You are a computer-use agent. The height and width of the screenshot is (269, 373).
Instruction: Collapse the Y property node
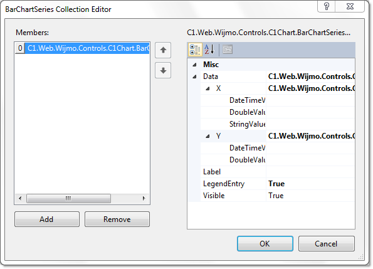(208, 136)
